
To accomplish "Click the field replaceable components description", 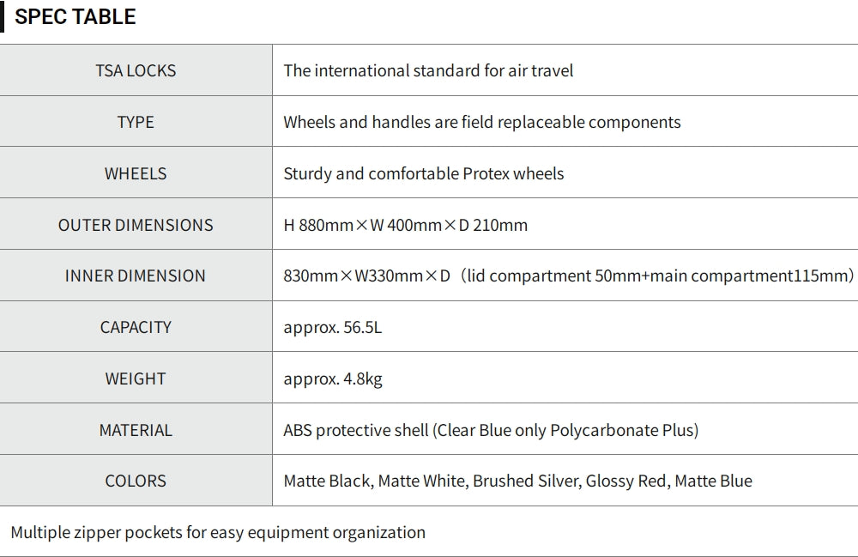I will [x=481, y=122].
